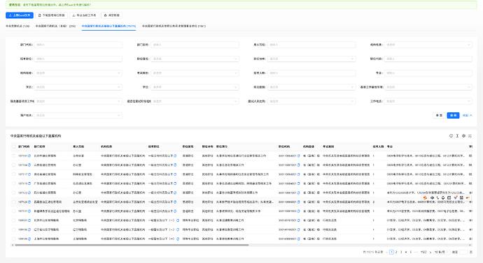This screenshot has width=483, height=263.
Task: Go to page 2 in pagination
Action: [x=396, y=252]
